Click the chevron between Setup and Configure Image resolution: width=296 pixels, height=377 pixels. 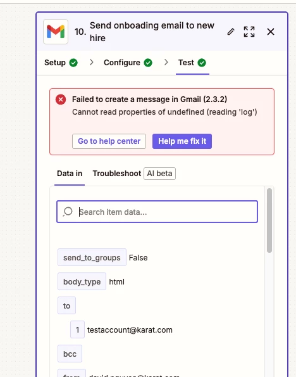tap(91, 63)
